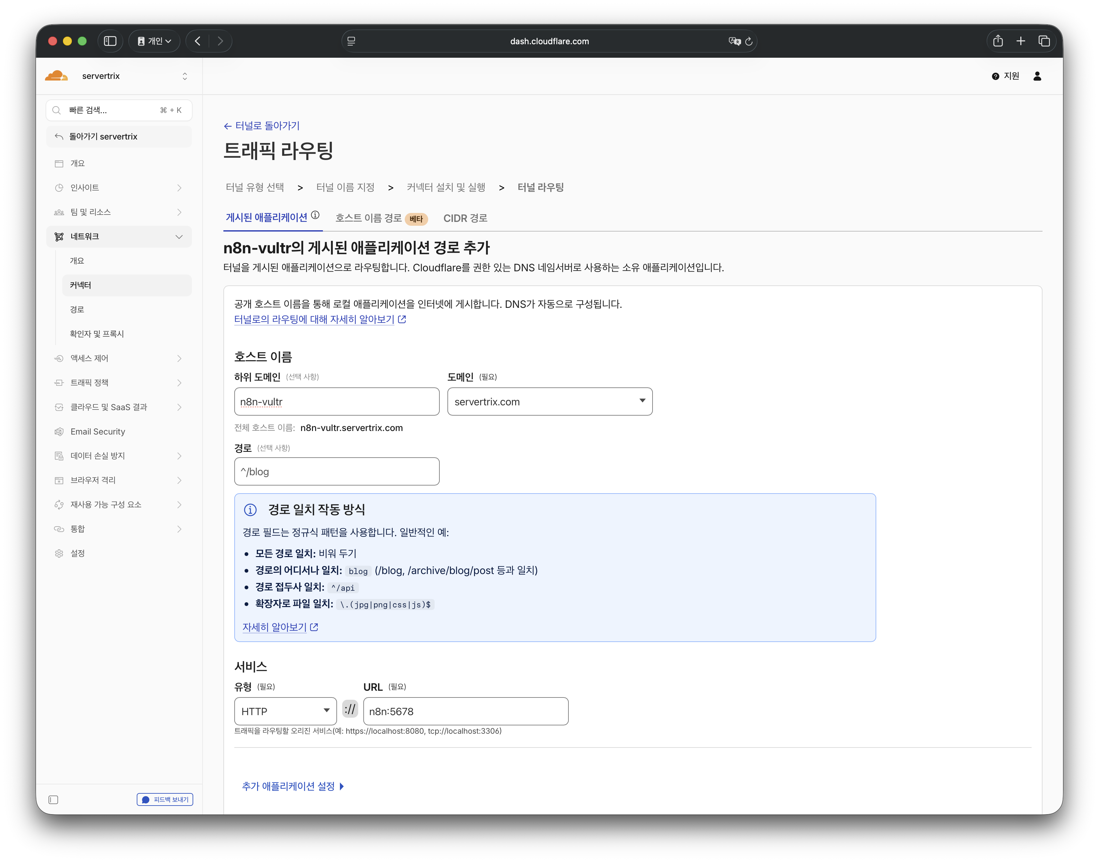Reload the page with the refresh icon
Image resolution: width=1099 pixels, height=862 pixels.
(749, 41)
